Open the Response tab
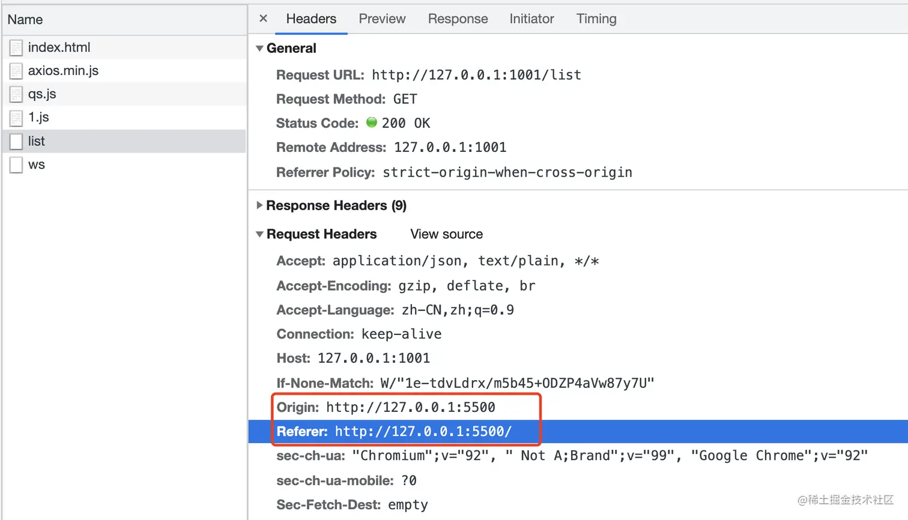This screenshot has height=520, width=908. click(x=458, y=19)
